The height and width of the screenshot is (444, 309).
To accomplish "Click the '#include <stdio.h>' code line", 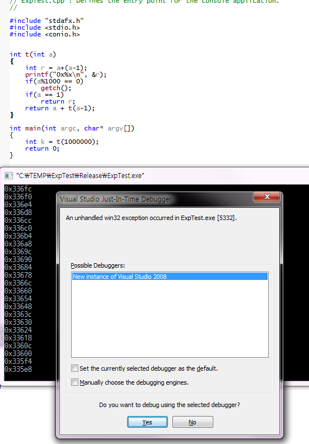I will 45,27.
